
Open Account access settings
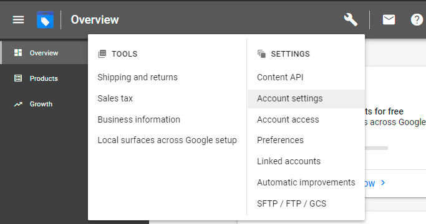288,119
